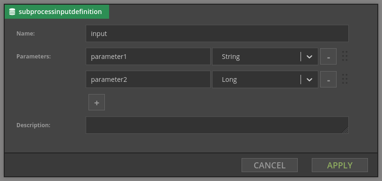The width and height of the screenshot is (382, 181).
Task: Grab the dotted drag handle for parameter1
Action: point(345,56)
